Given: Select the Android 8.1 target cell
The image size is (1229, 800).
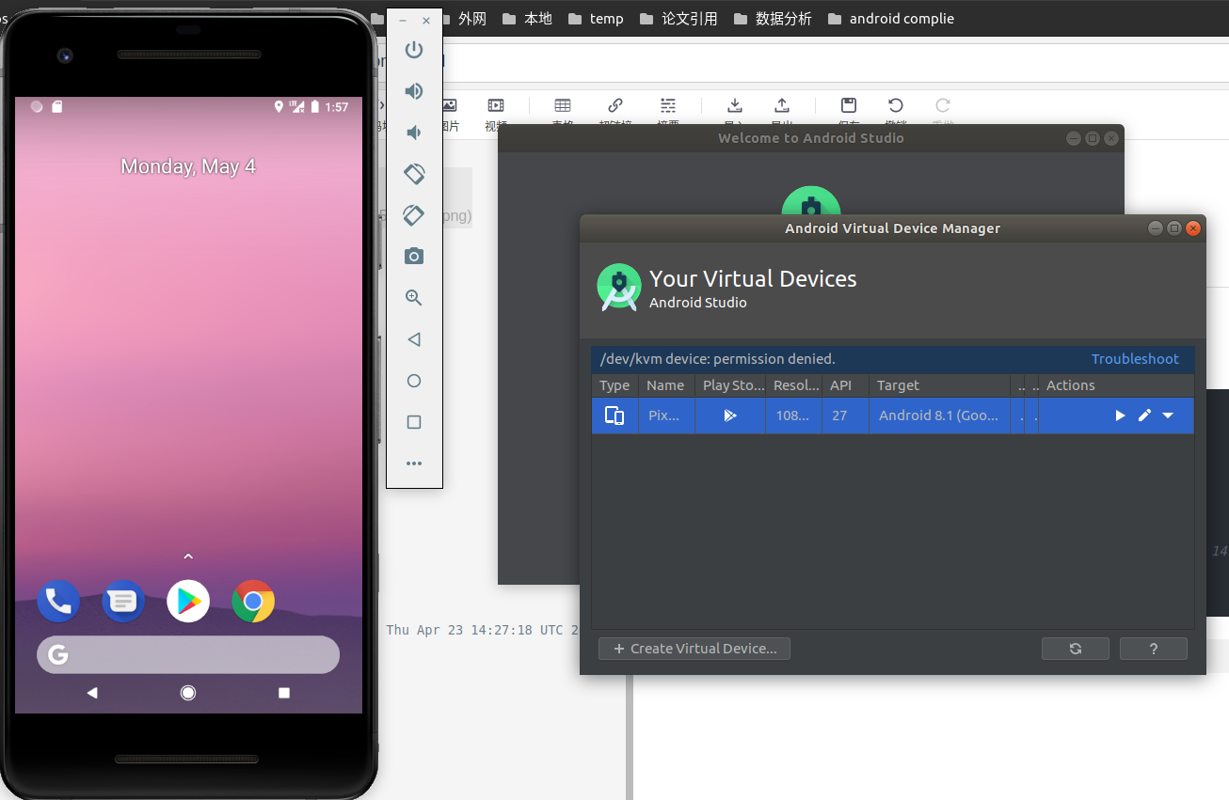Looking at the screenshot, I should (939, 416).
